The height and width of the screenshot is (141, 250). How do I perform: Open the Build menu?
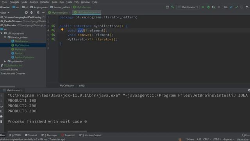(54, 2)
